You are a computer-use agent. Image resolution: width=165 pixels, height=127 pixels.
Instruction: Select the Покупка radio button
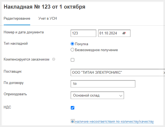point(72,44)
